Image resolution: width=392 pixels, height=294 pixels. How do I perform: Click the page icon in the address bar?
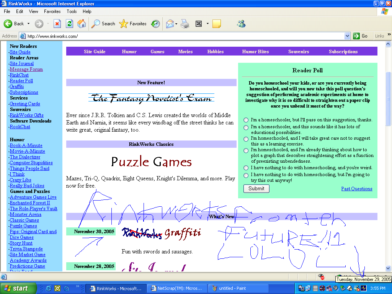pyautogui.click(x=23, y=36)
